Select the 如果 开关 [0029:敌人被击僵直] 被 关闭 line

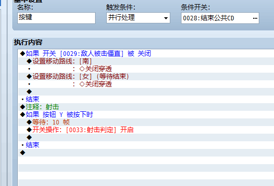(146, 53)
